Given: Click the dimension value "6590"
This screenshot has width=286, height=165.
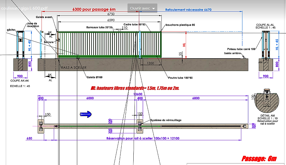Looking at the screenshot, I should pyautogui.click(x=111, y=20).
